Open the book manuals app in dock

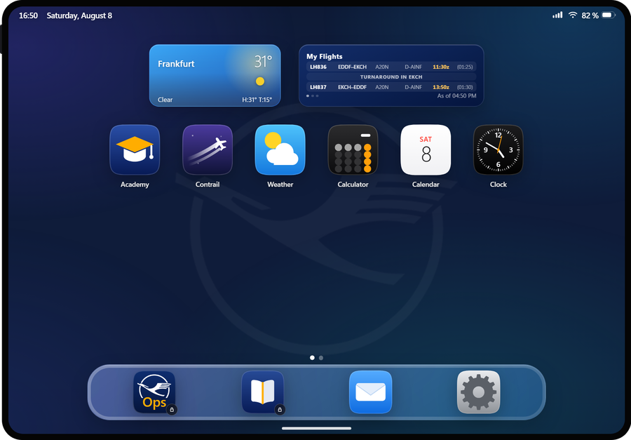[x=263, y=392]
